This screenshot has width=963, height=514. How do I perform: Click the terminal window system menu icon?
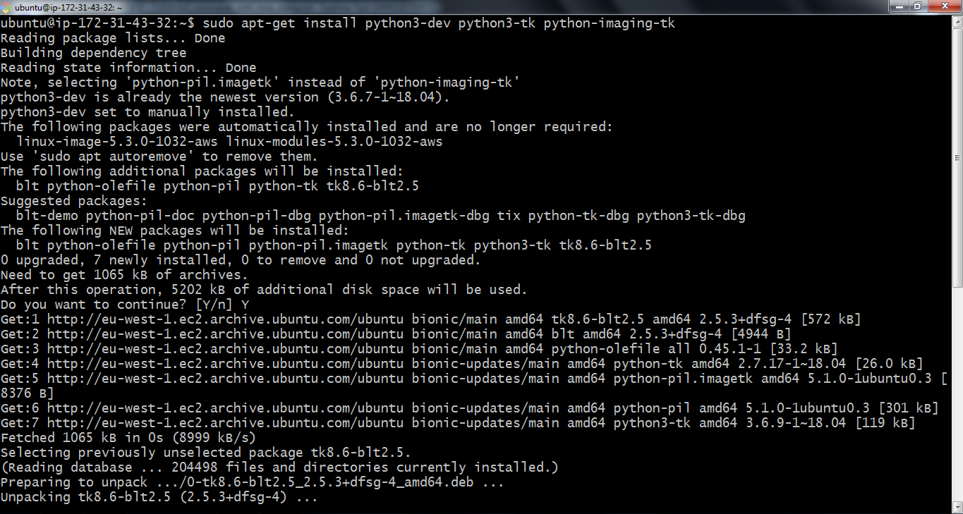tap(6, 6)
